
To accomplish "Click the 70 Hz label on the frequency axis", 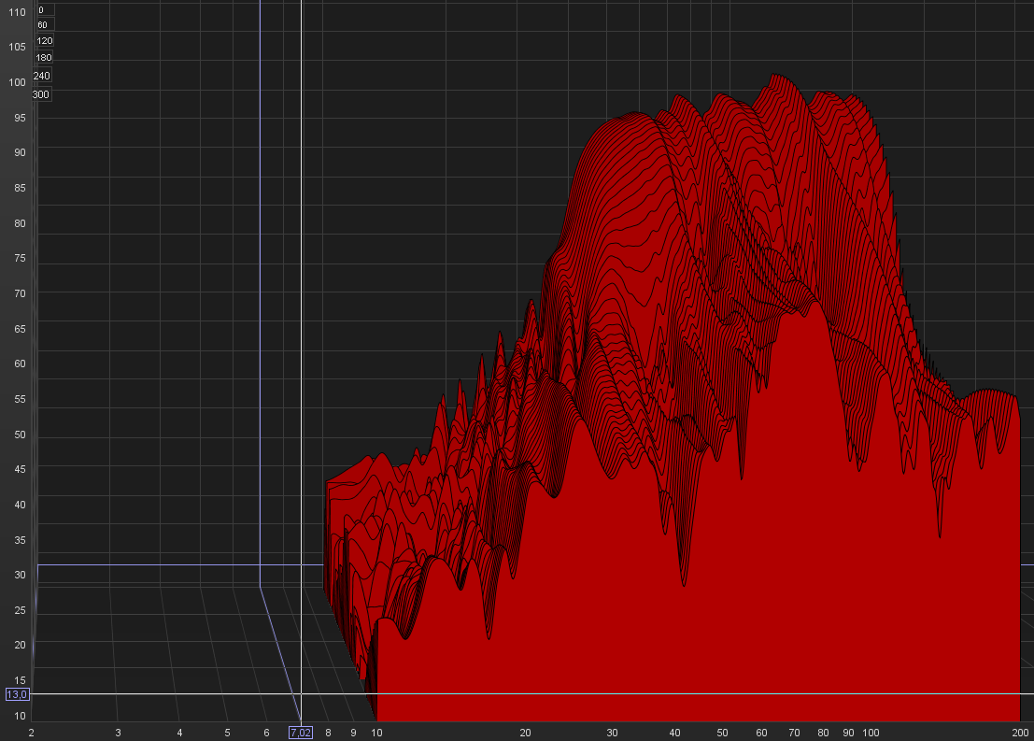I will pos(794,733).
